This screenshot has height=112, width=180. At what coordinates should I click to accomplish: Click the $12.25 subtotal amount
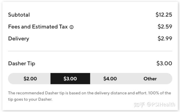(x=164, y=15)
